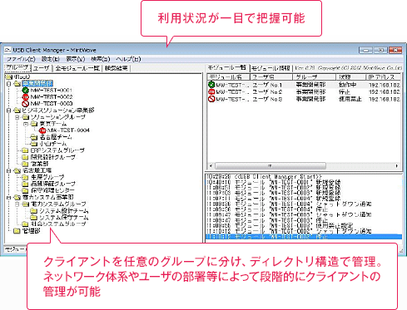
Task: Click folder icon of システム保守チーム
Action: tap(34, 218)
